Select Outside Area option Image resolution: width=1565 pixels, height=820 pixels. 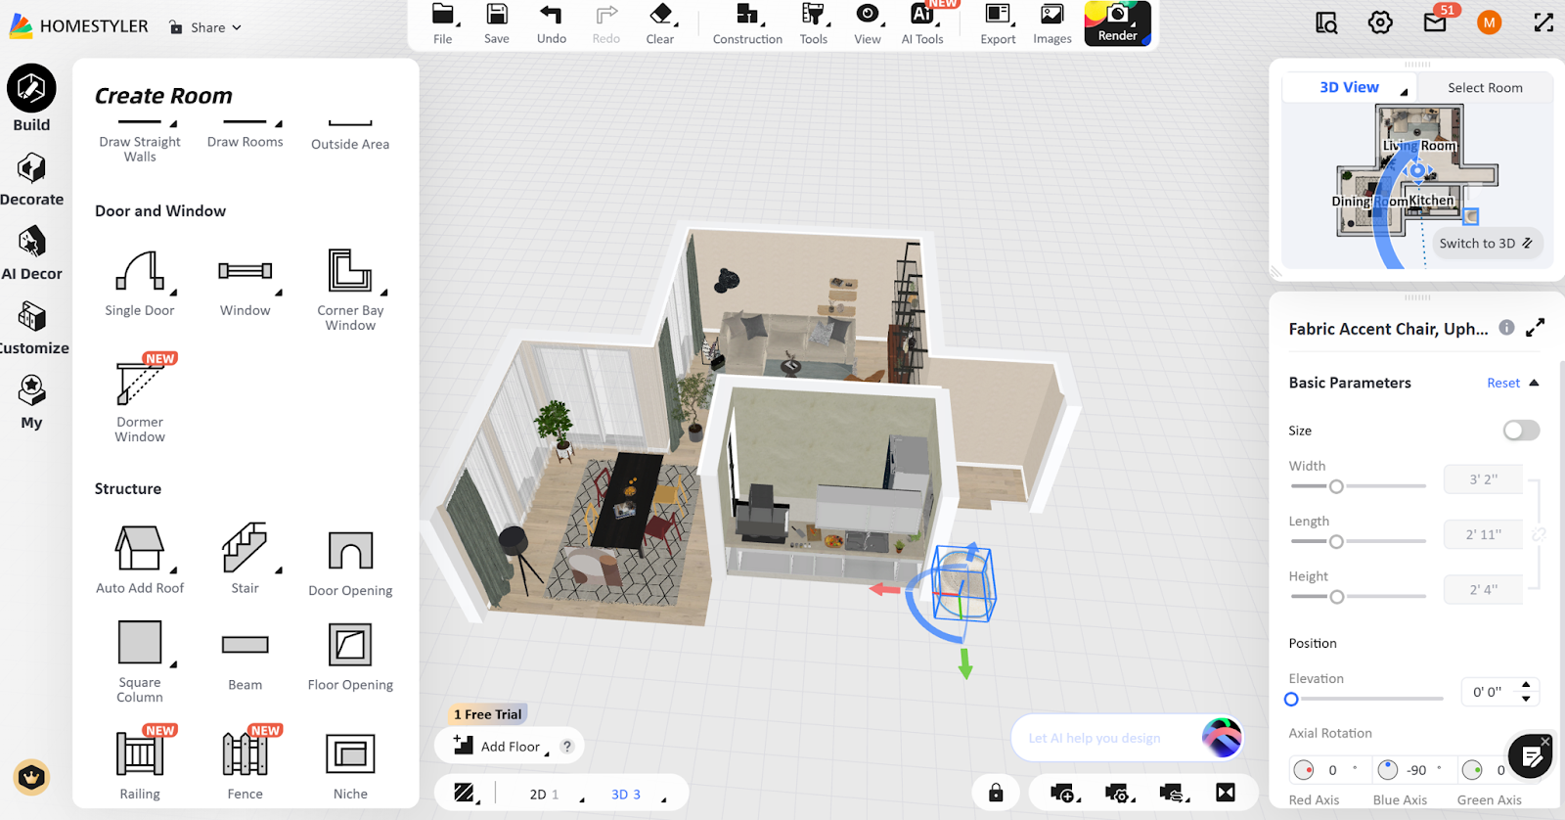click(x=350, y=136)
